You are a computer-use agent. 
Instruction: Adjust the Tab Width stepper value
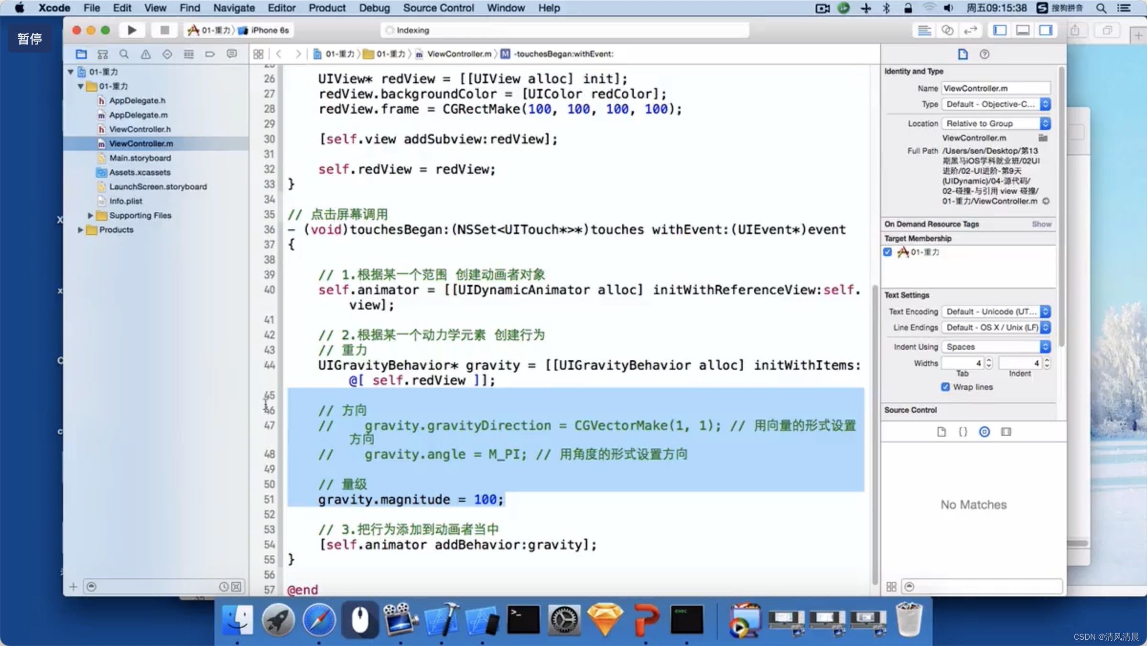(988, 363)
